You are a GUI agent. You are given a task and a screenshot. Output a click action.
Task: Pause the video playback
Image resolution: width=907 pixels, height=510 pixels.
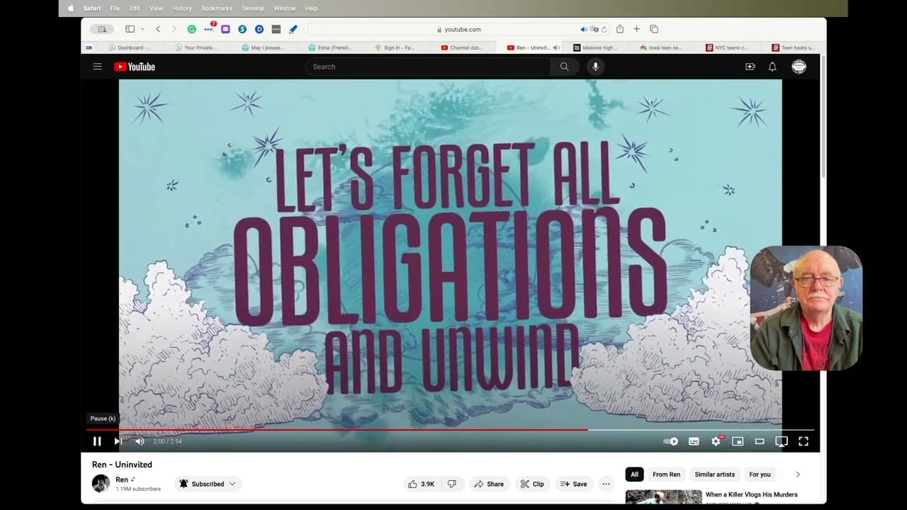[x=97, y=441]
